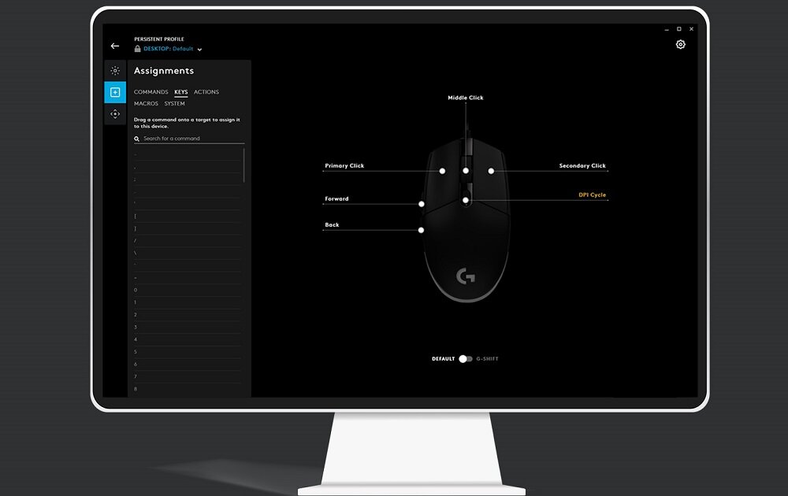Select the Forward button assignment label
This screenshot has height=496, width=788.
click(336, 199)
